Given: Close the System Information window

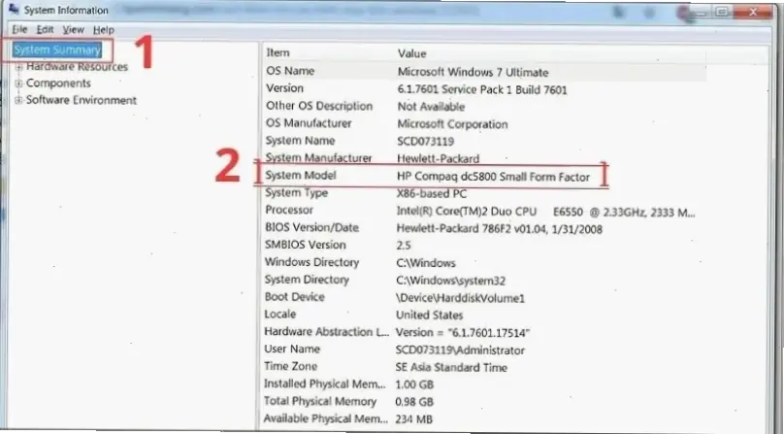Looking at the screenshot, I should pyautogui.click(x=753, y=12).
